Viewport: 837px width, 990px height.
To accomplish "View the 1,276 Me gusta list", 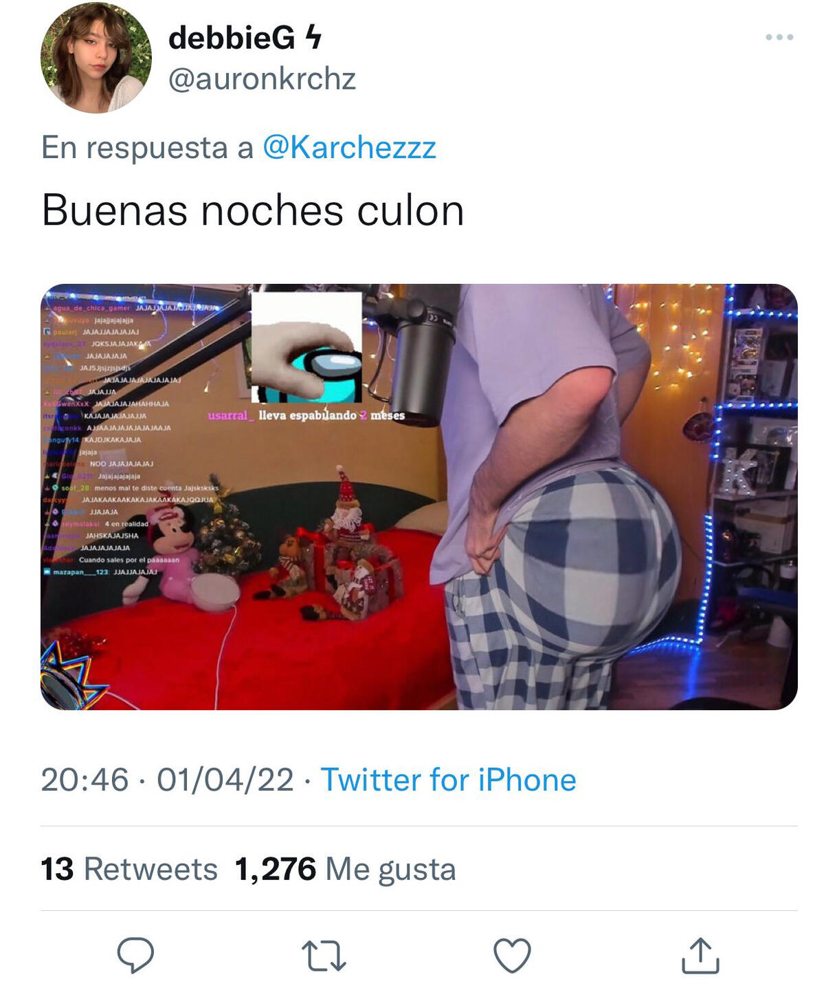I will 345,868.
